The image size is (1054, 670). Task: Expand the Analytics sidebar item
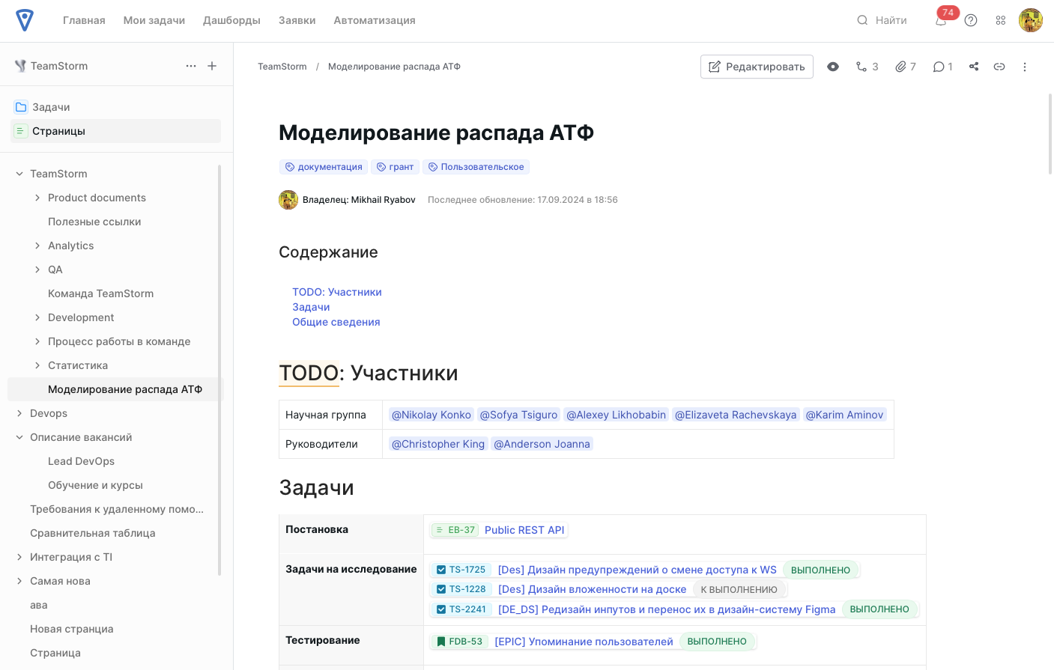click(37, 246)
